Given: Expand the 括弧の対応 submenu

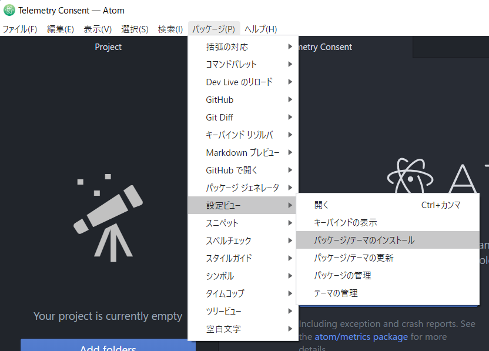Looking at the screenshot, I should click(243, 47).
